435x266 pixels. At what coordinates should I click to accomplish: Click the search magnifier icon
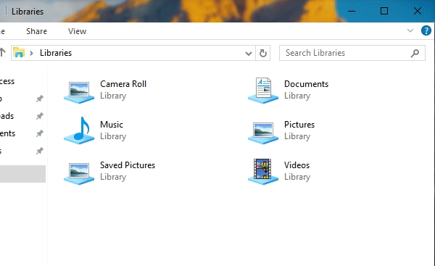415,53
